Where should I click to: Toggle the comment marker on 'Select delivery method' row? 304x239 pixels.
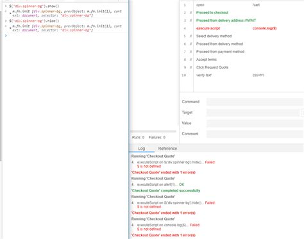tap(190, 36)
